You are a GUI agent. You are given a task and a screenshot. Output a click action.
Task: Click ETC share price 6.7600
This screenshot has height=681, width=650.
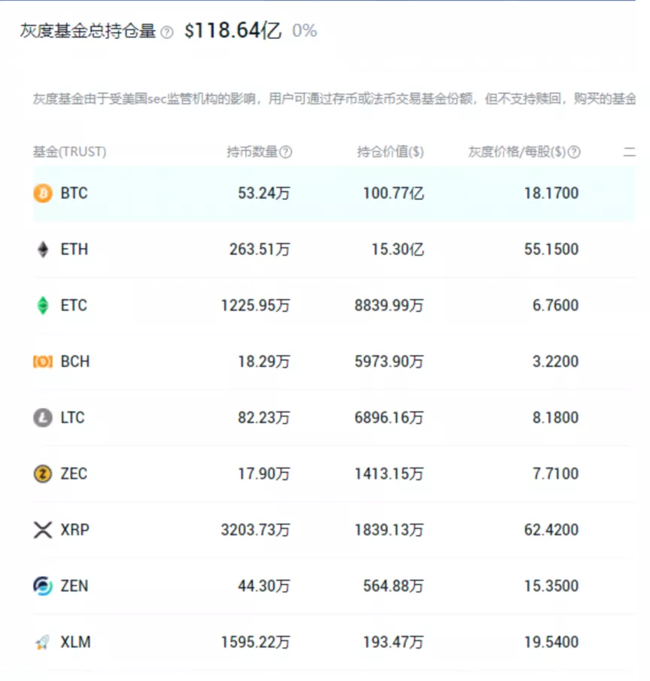tap(556, 305)
